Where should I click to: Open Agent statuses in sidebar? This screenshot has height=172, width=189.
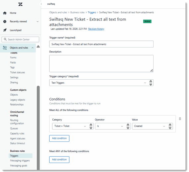click(18, 138)
